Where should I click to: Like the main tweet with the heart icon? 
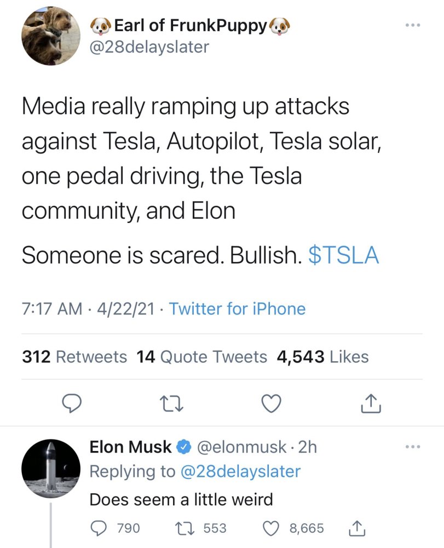[x=272, y=403]
